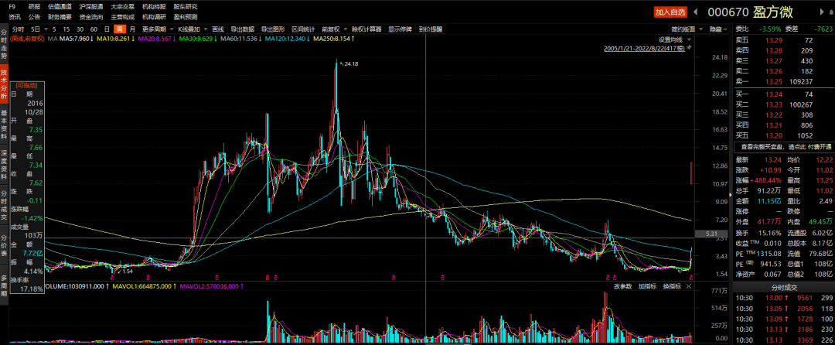Open the 研报 menu item
This screenshot has width=835, height=345.
pos(34,7)
